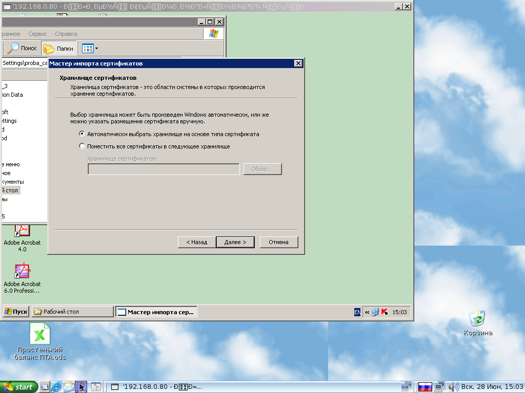Click the Russian flag keyboard layout indicator
The height and width of the screenshot is (393, 525).
coord(425,387)
